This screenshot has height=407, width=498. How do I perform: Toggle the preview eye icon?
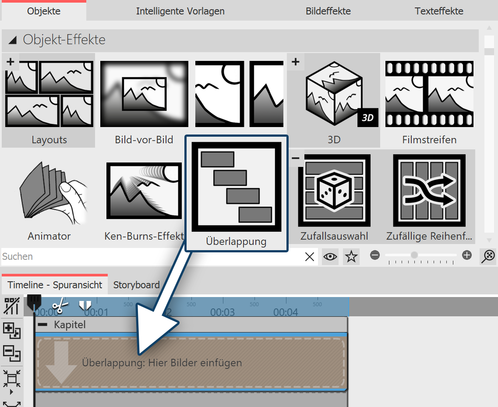[x=330, y=256]
